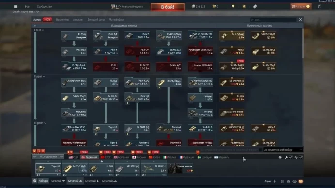The height and width of the screenshot is (188, 335).
Task: Open the Магазин shop button
Action: pos(301,7)
